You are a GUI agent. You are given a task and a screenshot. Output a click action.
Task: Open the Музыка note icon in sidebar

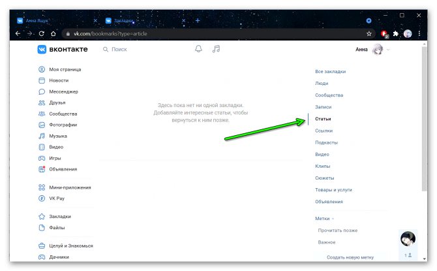click(x=42, y=136)
